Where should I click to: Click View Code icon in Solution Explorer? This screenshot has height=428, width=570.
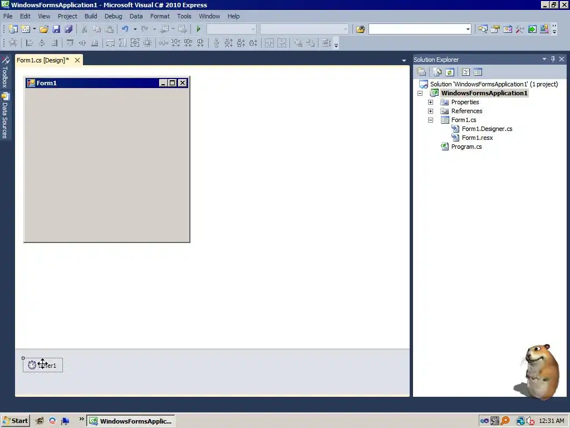(466, 72)
